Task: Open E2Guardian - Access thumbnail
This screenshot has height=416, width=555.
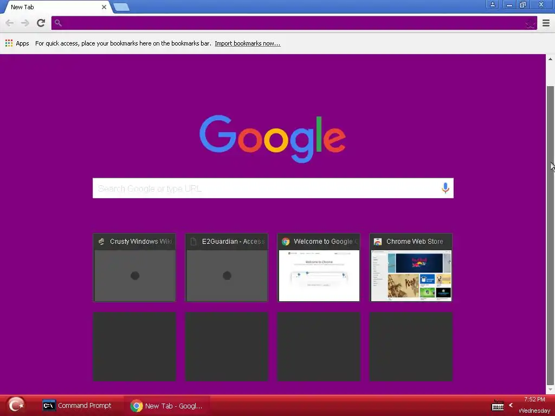Action: click(227, 268)
